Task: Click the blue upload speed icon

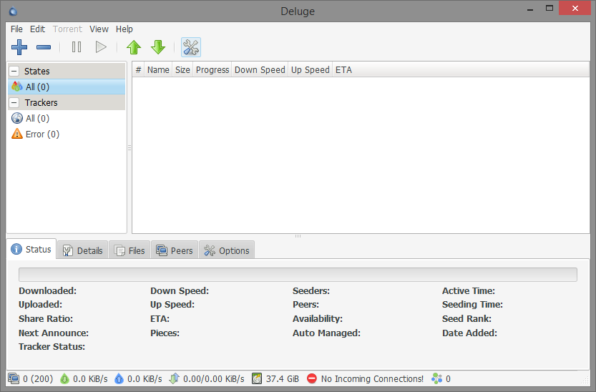Action: click(x=119, y=378)
